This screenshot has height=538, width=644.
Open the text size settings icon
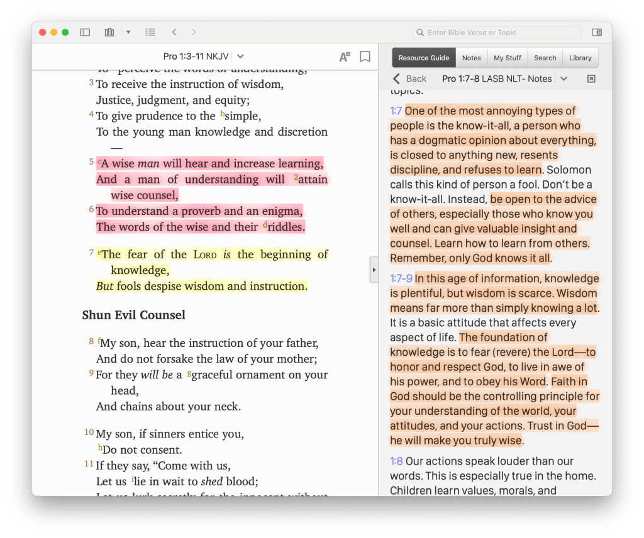pyautogui.click(x=344, y=57)
